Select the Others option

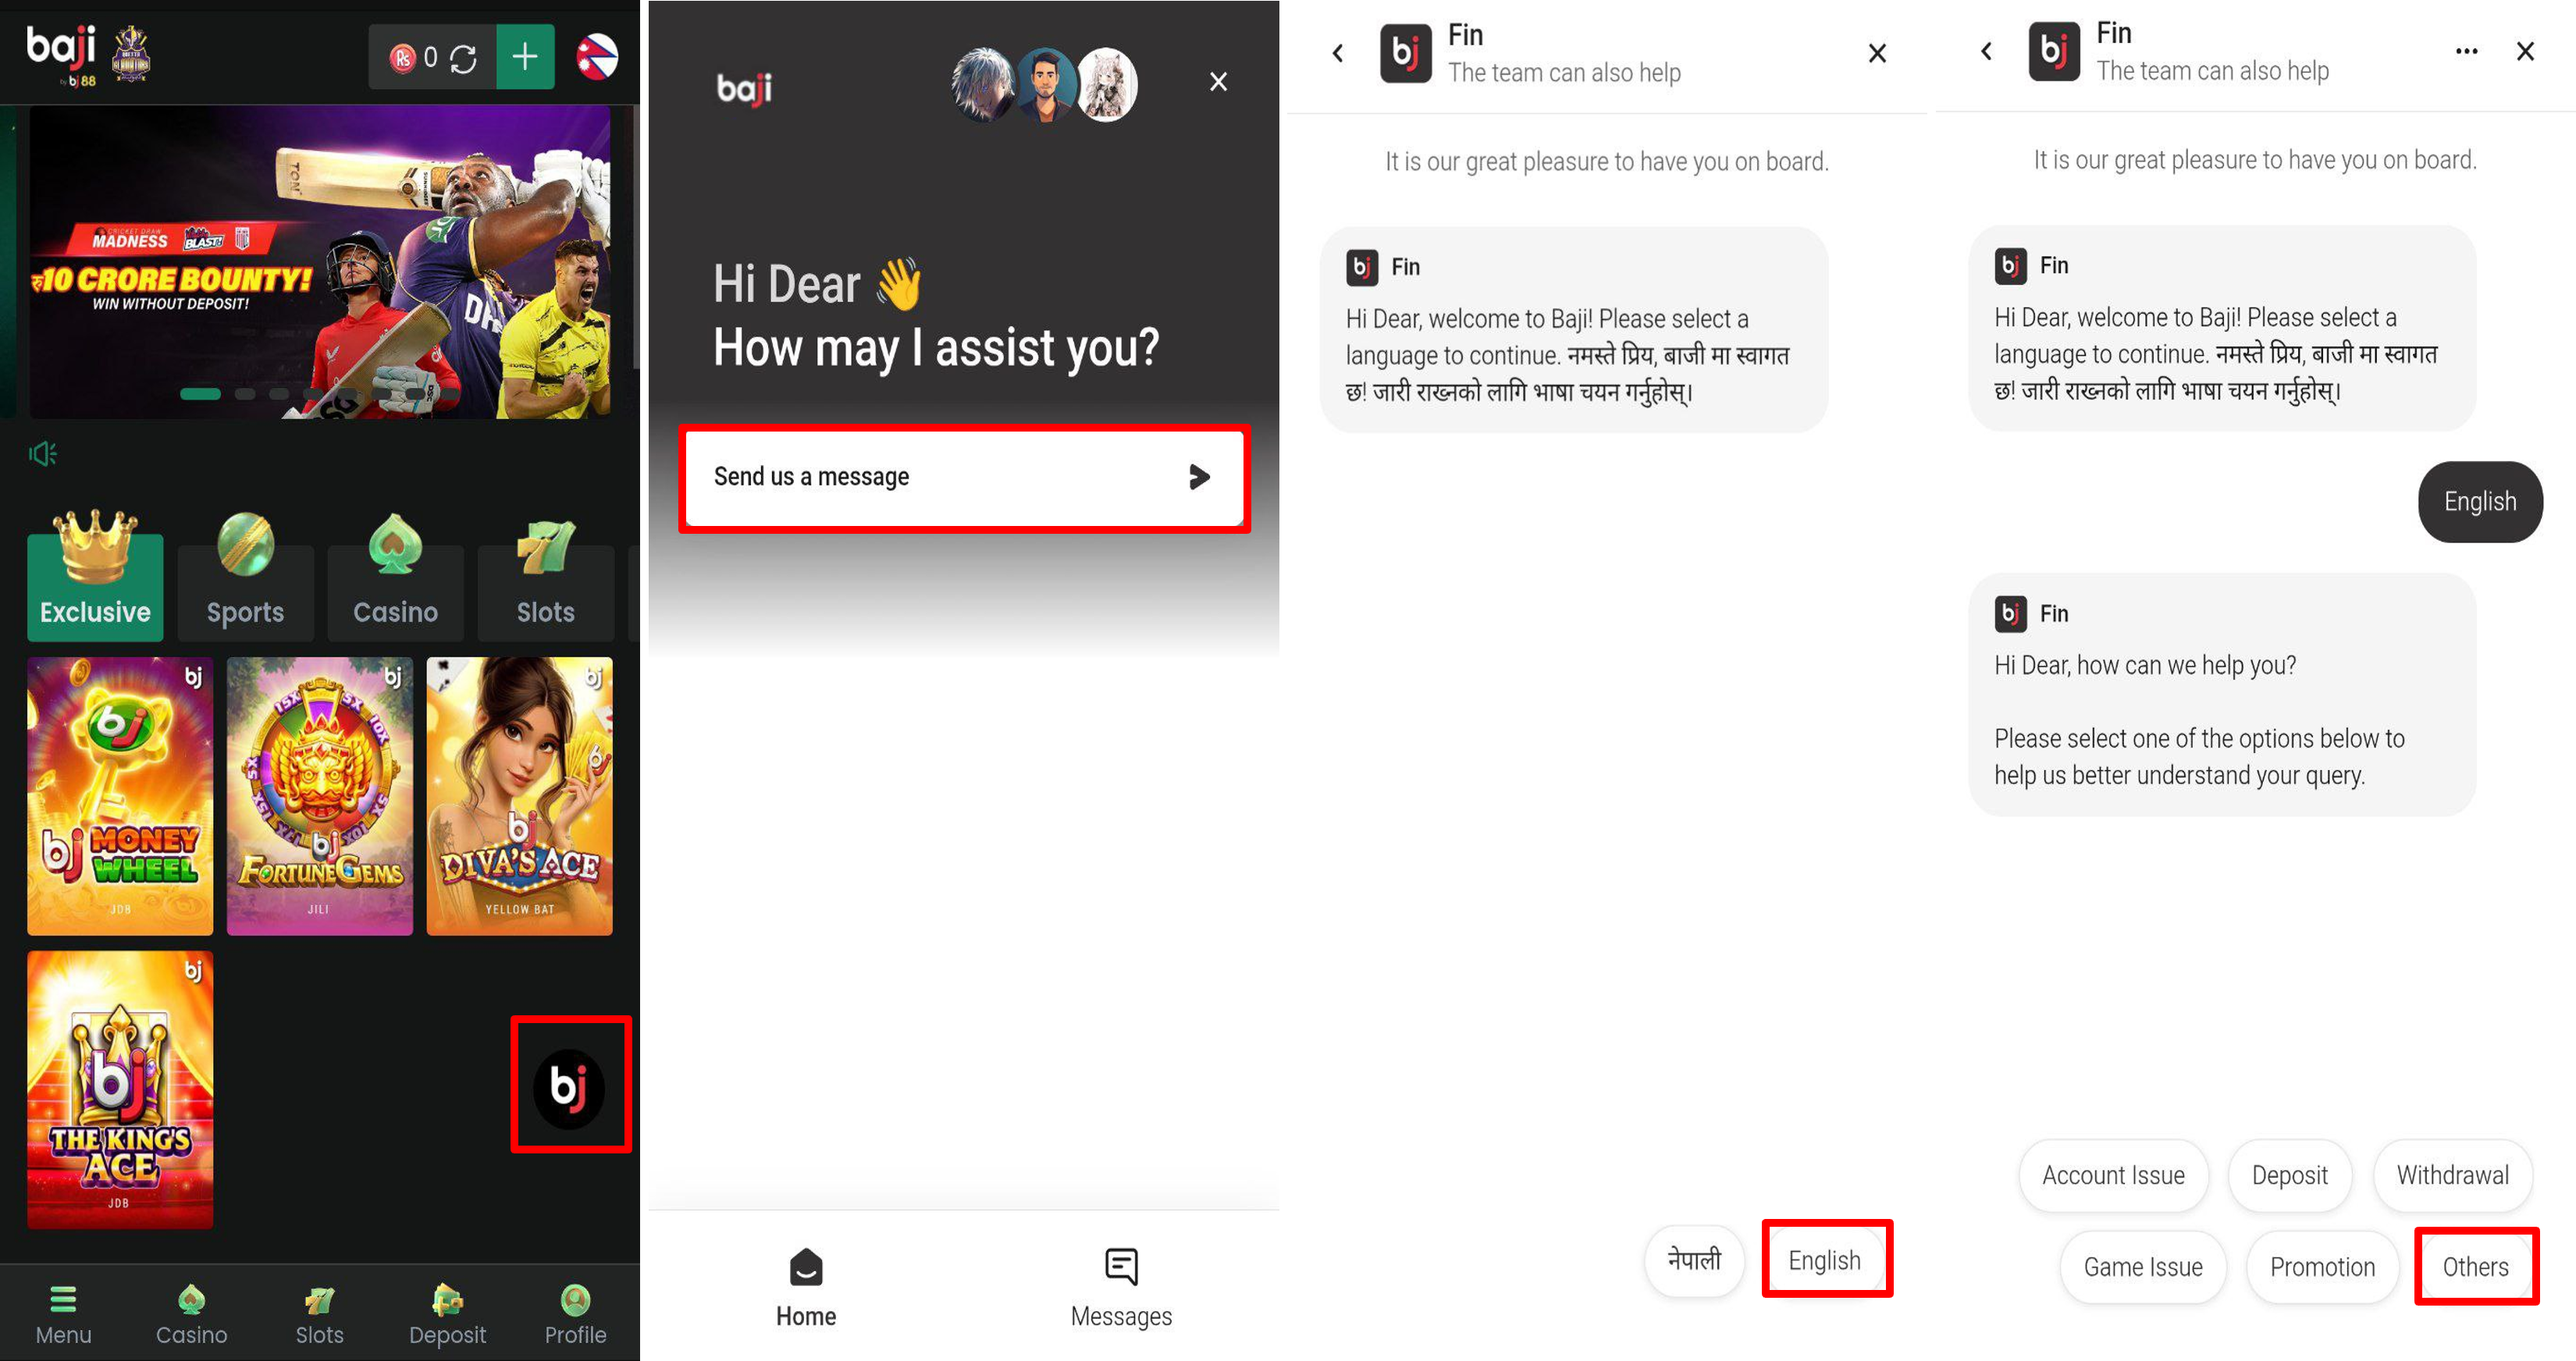(x=2476, y=1268)
